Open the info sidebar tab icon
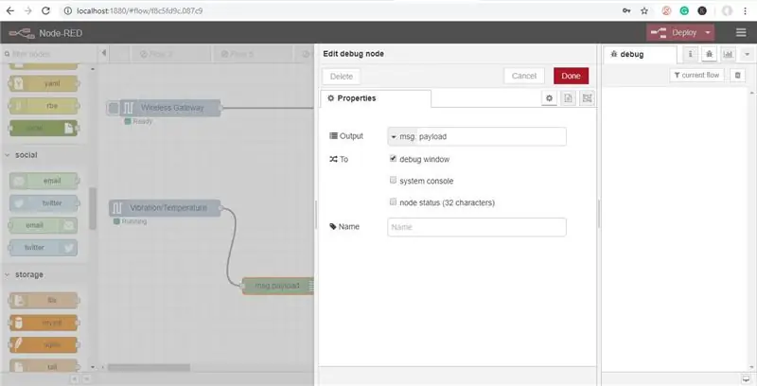The height and width of the screenshot is (386, 757). (x=691, y=55)
